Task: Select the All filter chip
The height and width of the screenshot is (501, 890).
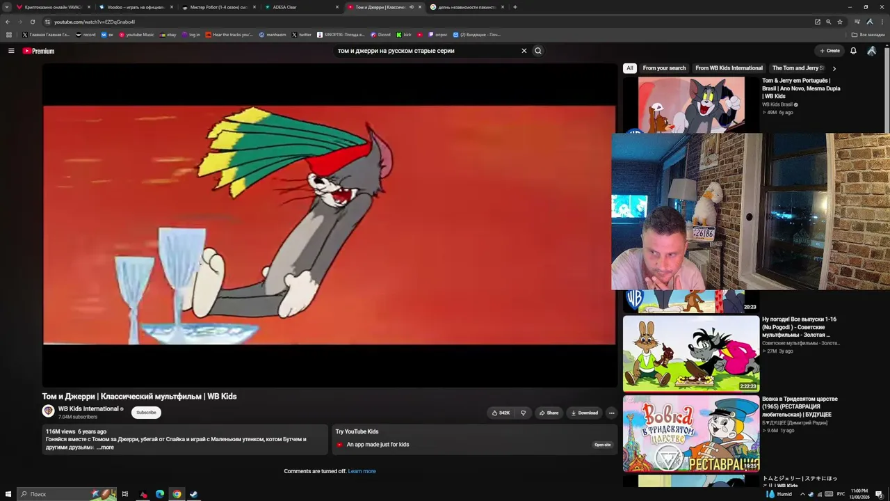Action: click(x=629, y=68)
